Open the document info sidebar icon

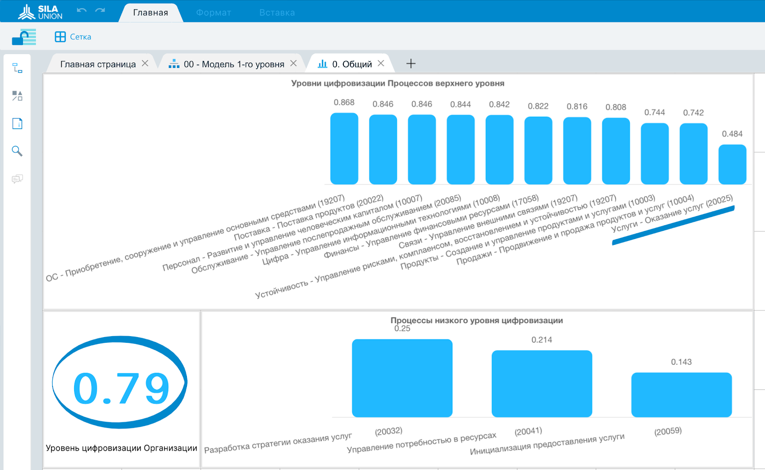click(17, 124)
